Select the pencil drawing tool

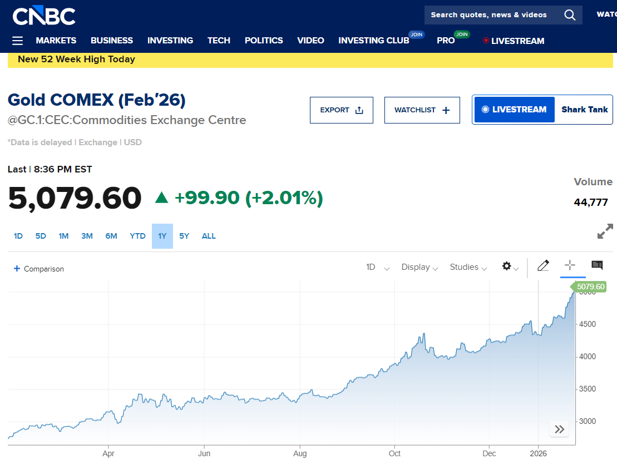tap(543, 266)
